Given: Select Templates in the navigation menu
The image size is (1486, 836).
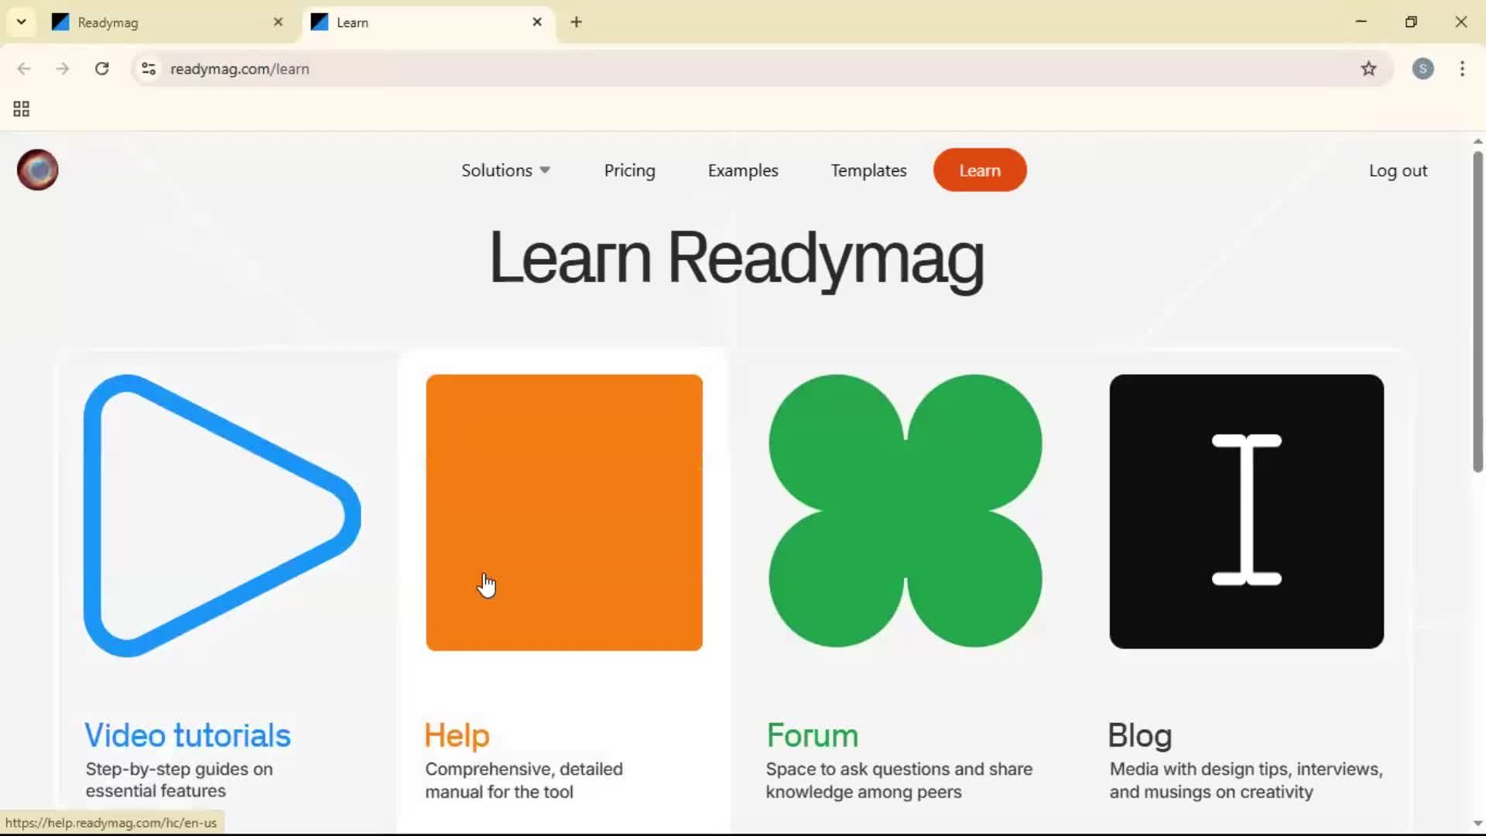Looking at the screenshot, I should pyautogui.click(x=868, y=170).
